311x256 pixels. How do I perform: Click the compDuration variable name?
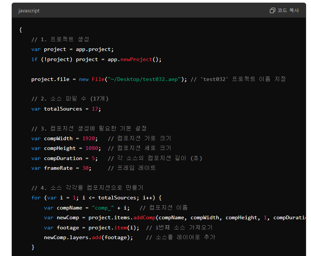tap(63, 158)
